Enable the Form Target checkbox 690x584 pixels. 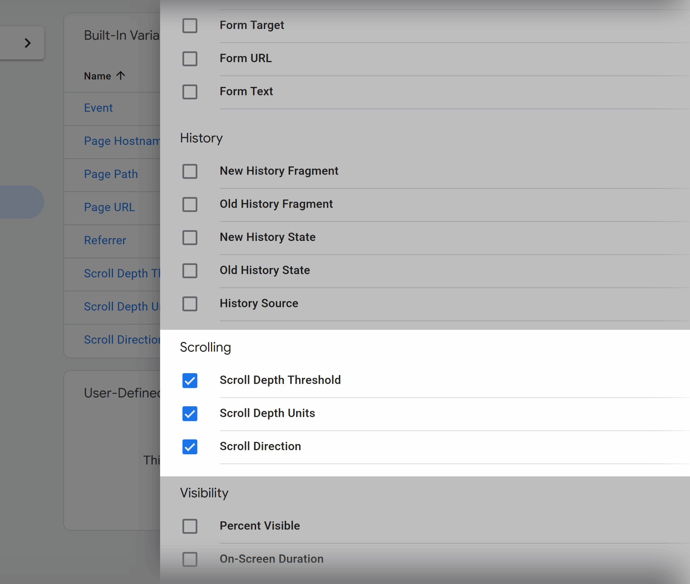(190, 26)
